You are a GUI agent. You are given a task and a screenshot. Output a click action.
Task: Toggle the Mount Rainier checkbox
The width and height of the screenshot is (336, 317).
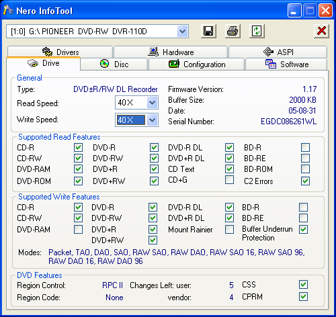point(229,229)
